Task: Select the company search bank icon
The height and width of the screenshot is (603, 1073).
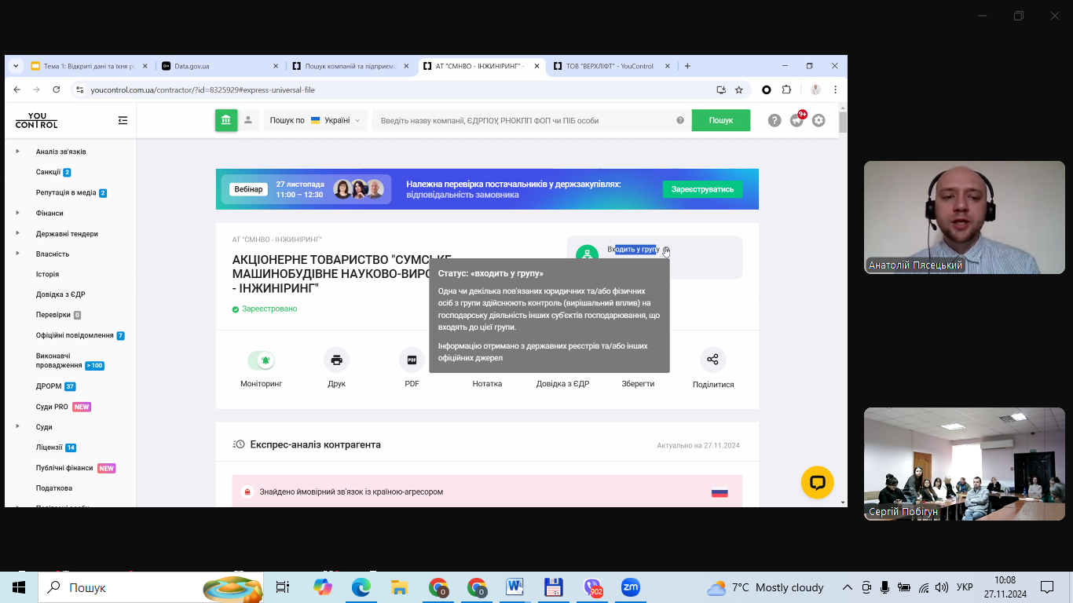Action: click(226, 120)
